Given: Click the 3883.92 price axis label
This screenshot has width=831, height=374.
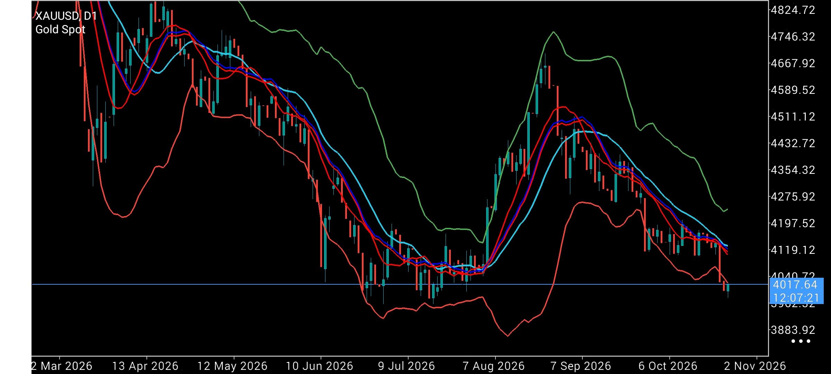Looking at the screenshot, I should 793,330.
